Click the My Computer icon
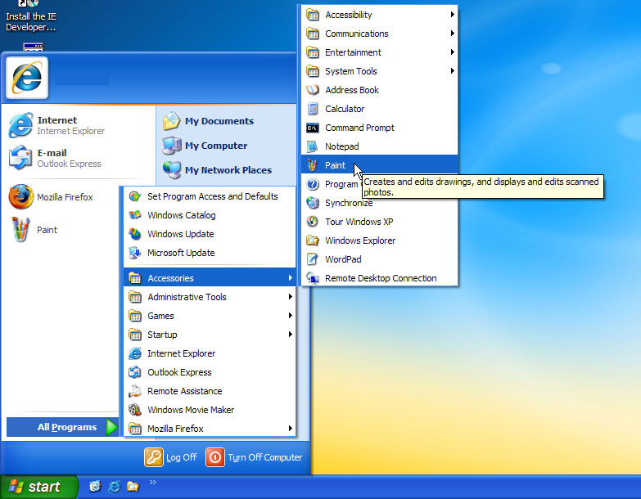 pyautogui.click(x=172, y=146)
